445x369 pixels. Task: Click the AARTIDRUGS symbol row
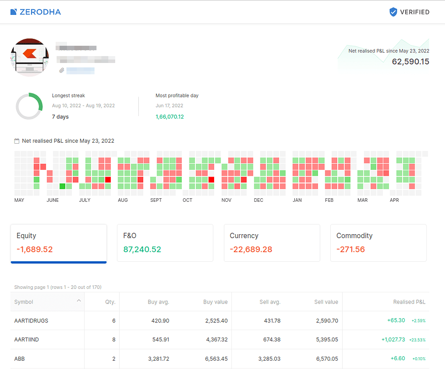tap(31, 321)
